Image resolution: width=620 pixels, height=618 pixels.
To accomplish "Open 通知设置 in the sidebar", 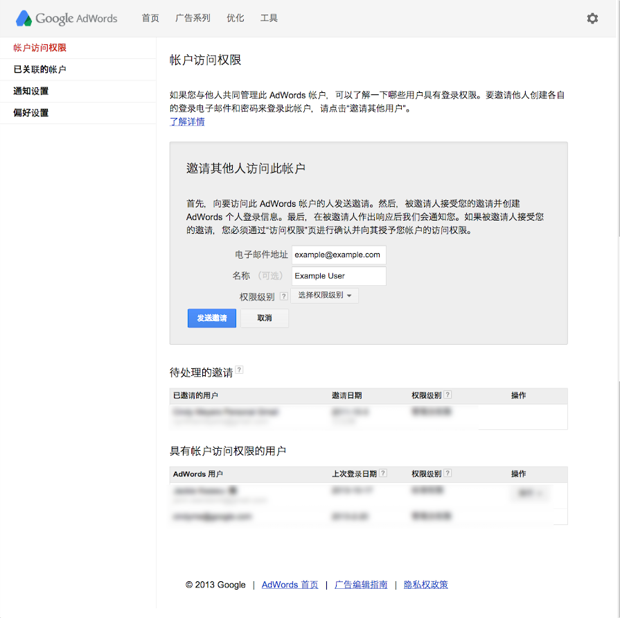I will pos(31,91).
